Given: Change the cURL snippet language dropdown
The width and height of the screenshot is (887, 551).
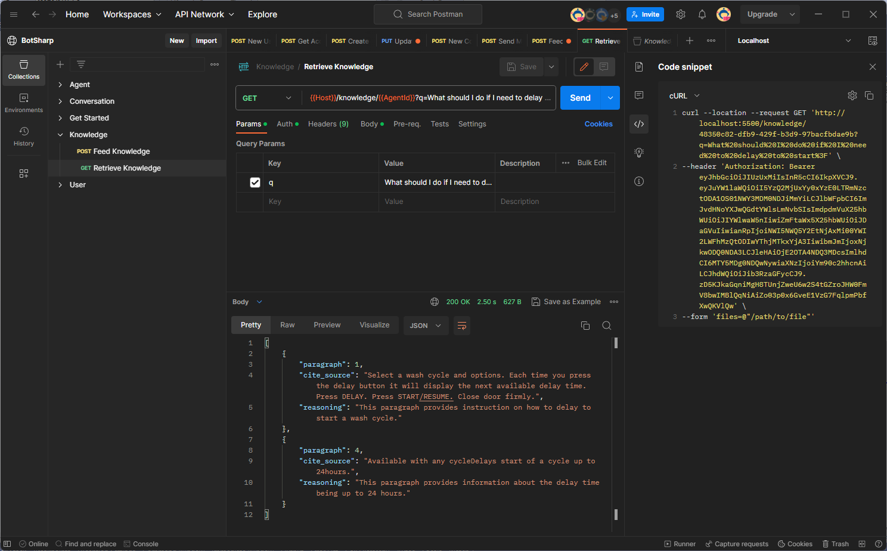Looking at the screenshot, I should pos(684,95).
